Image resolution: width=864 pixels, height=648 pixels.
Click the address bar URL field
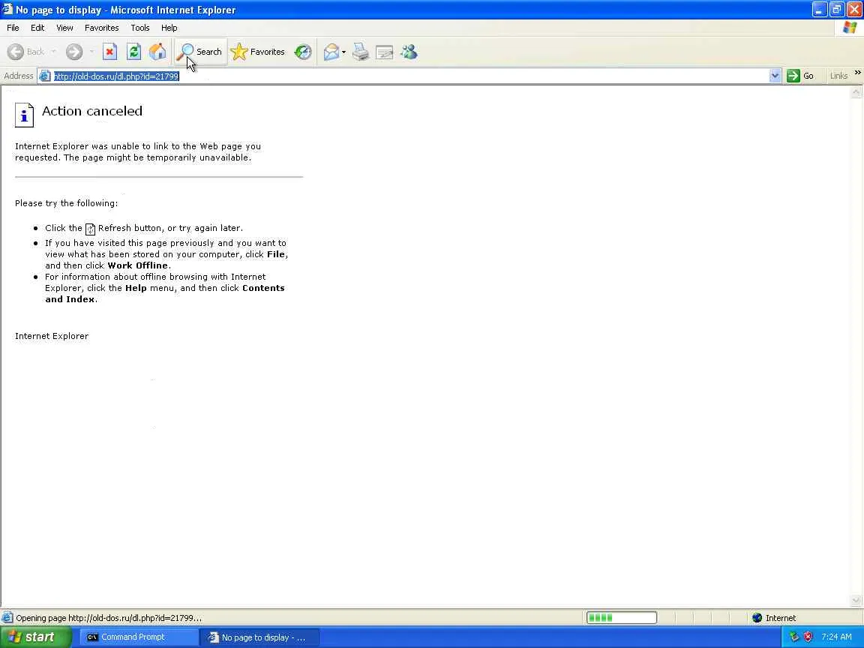coord(409,76)
